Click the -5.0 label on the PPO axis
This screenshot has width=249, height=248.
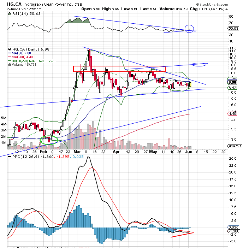point(233,241)
